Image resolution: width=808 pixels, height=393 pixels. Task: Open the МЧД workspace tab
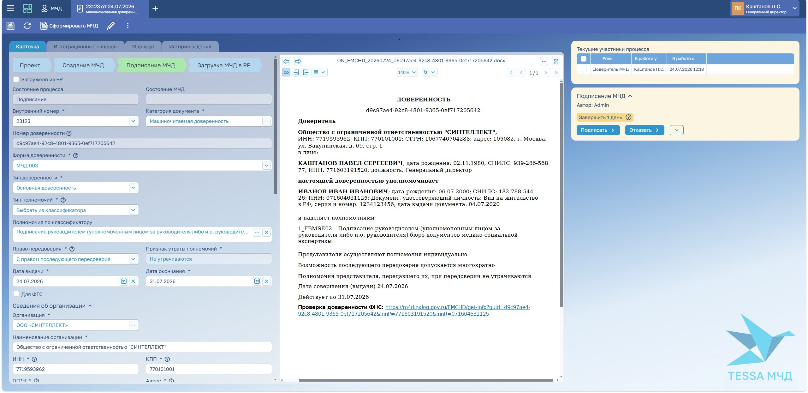click(x=52, y=9)
